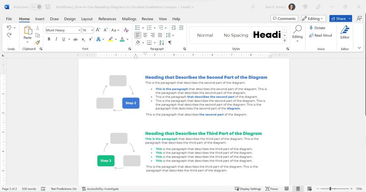
Task: Open Change Case Aa dropdown
Action: click(115, 30)
